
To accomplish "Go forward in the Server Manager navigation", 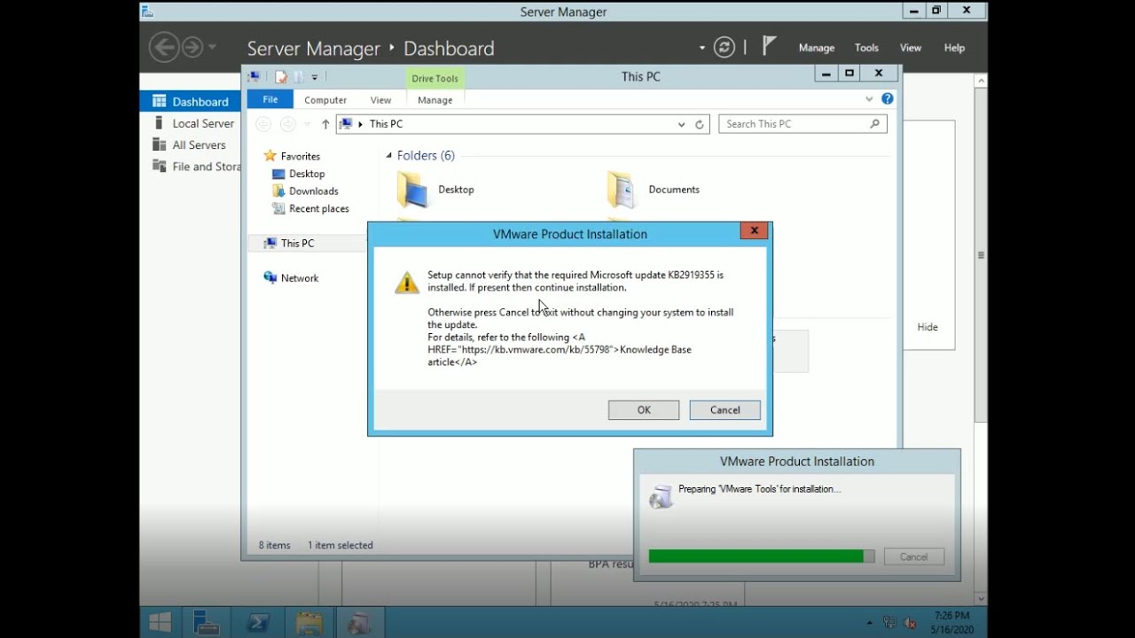I will click(192, 47).
